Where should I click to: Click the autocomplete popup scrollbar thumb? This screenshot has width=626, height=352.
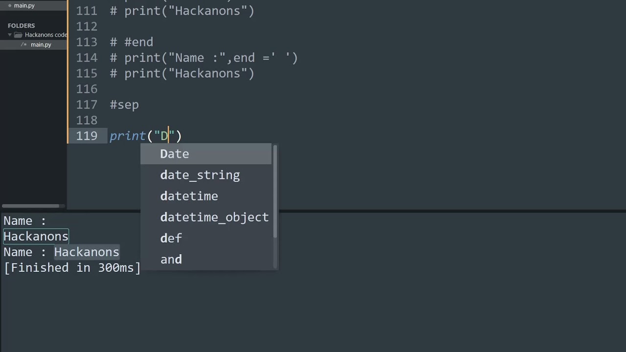tap(275, 191)
